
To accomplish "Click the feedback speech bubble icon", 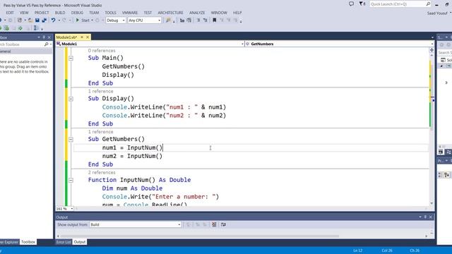I will click(351, 4).
